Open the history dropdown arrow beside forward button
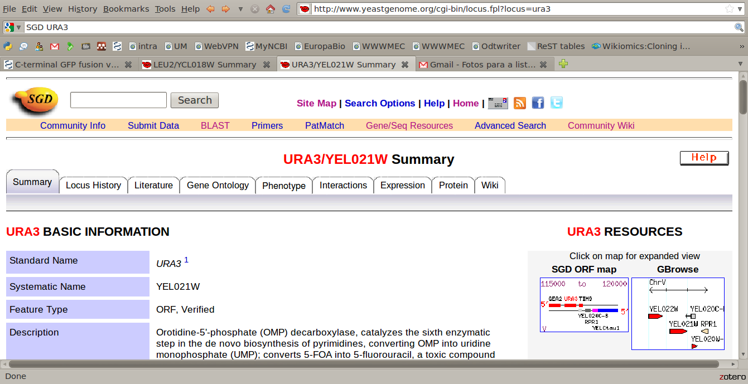The image size is (748, 384). click(240, 9)
